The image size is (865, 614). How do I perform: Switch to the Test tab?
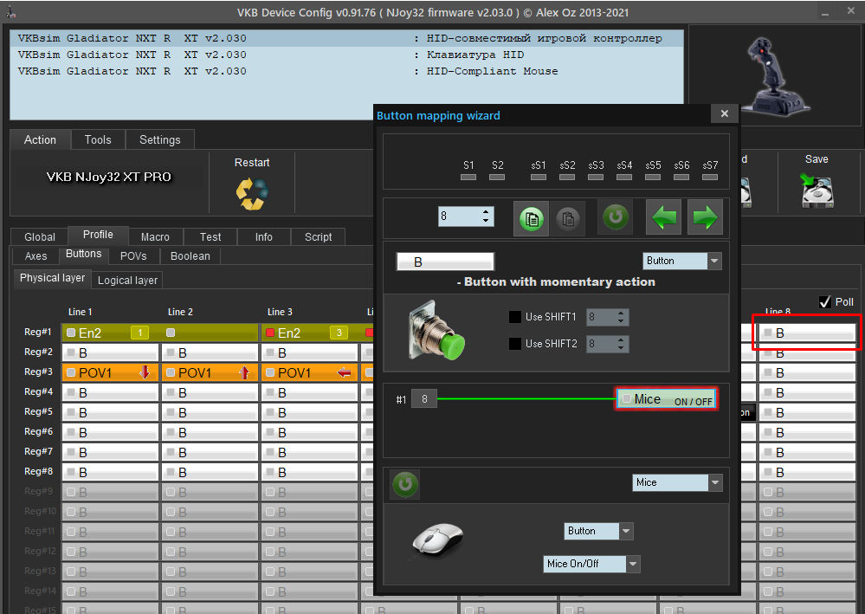pos(210,236)
